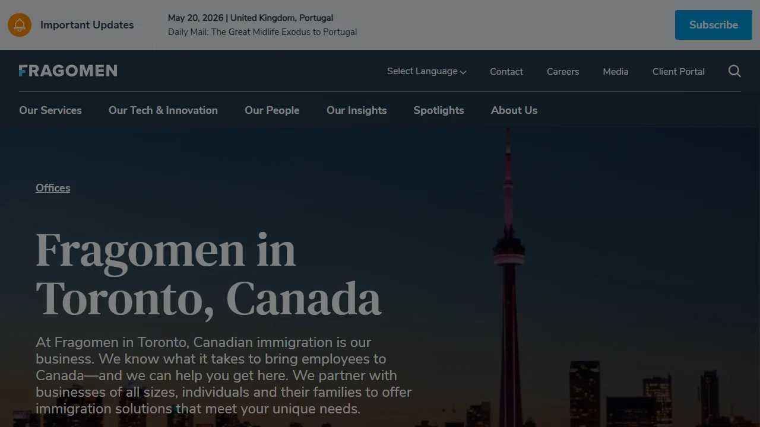The width and height of the screenshot is (760, 427).
Task: Go to the Media page
Action: click(616, 71)
